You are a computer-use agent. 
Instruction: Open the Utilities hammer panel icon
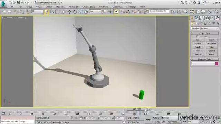point(217,18)
